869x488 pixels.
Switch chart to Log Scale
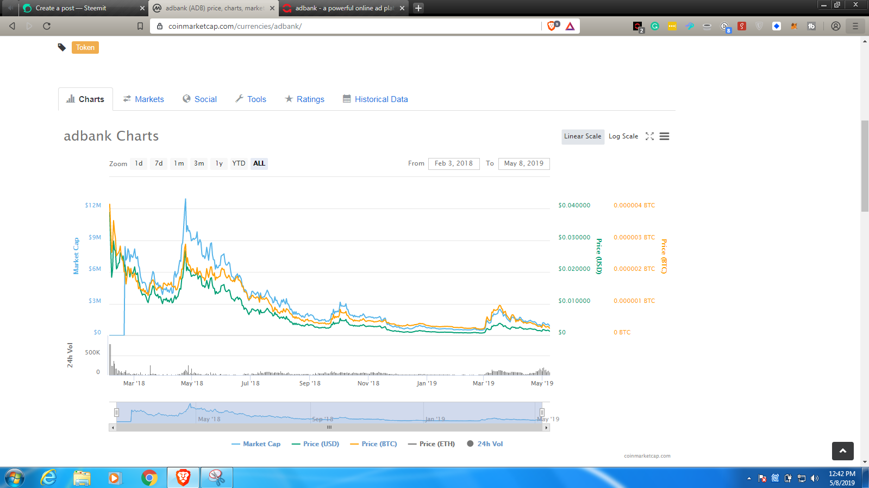pos(623,136)
